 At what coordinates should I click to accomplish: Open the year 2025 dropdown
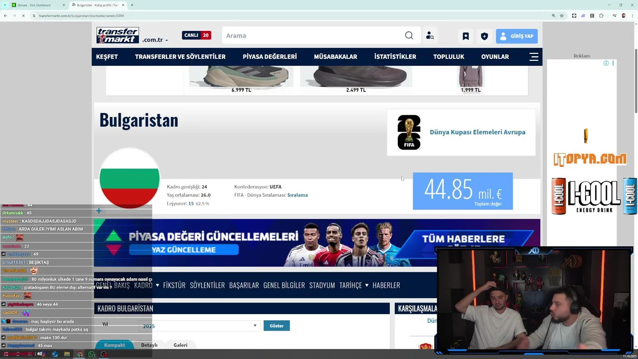pyautogui.click(x=199, y=326)
